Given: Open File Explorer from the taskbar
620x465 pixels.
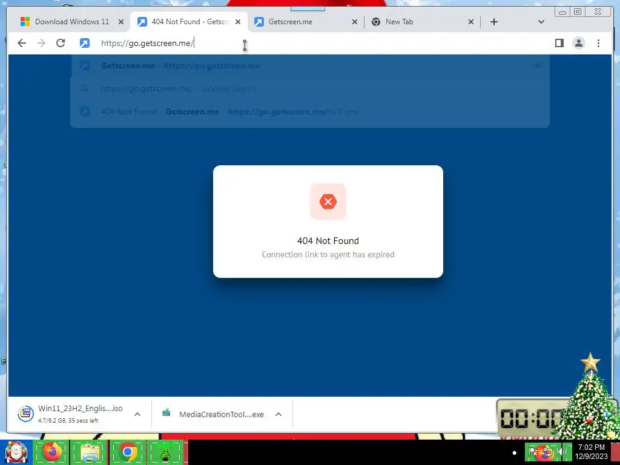Looking at the screenshot, I should (90, 452).
